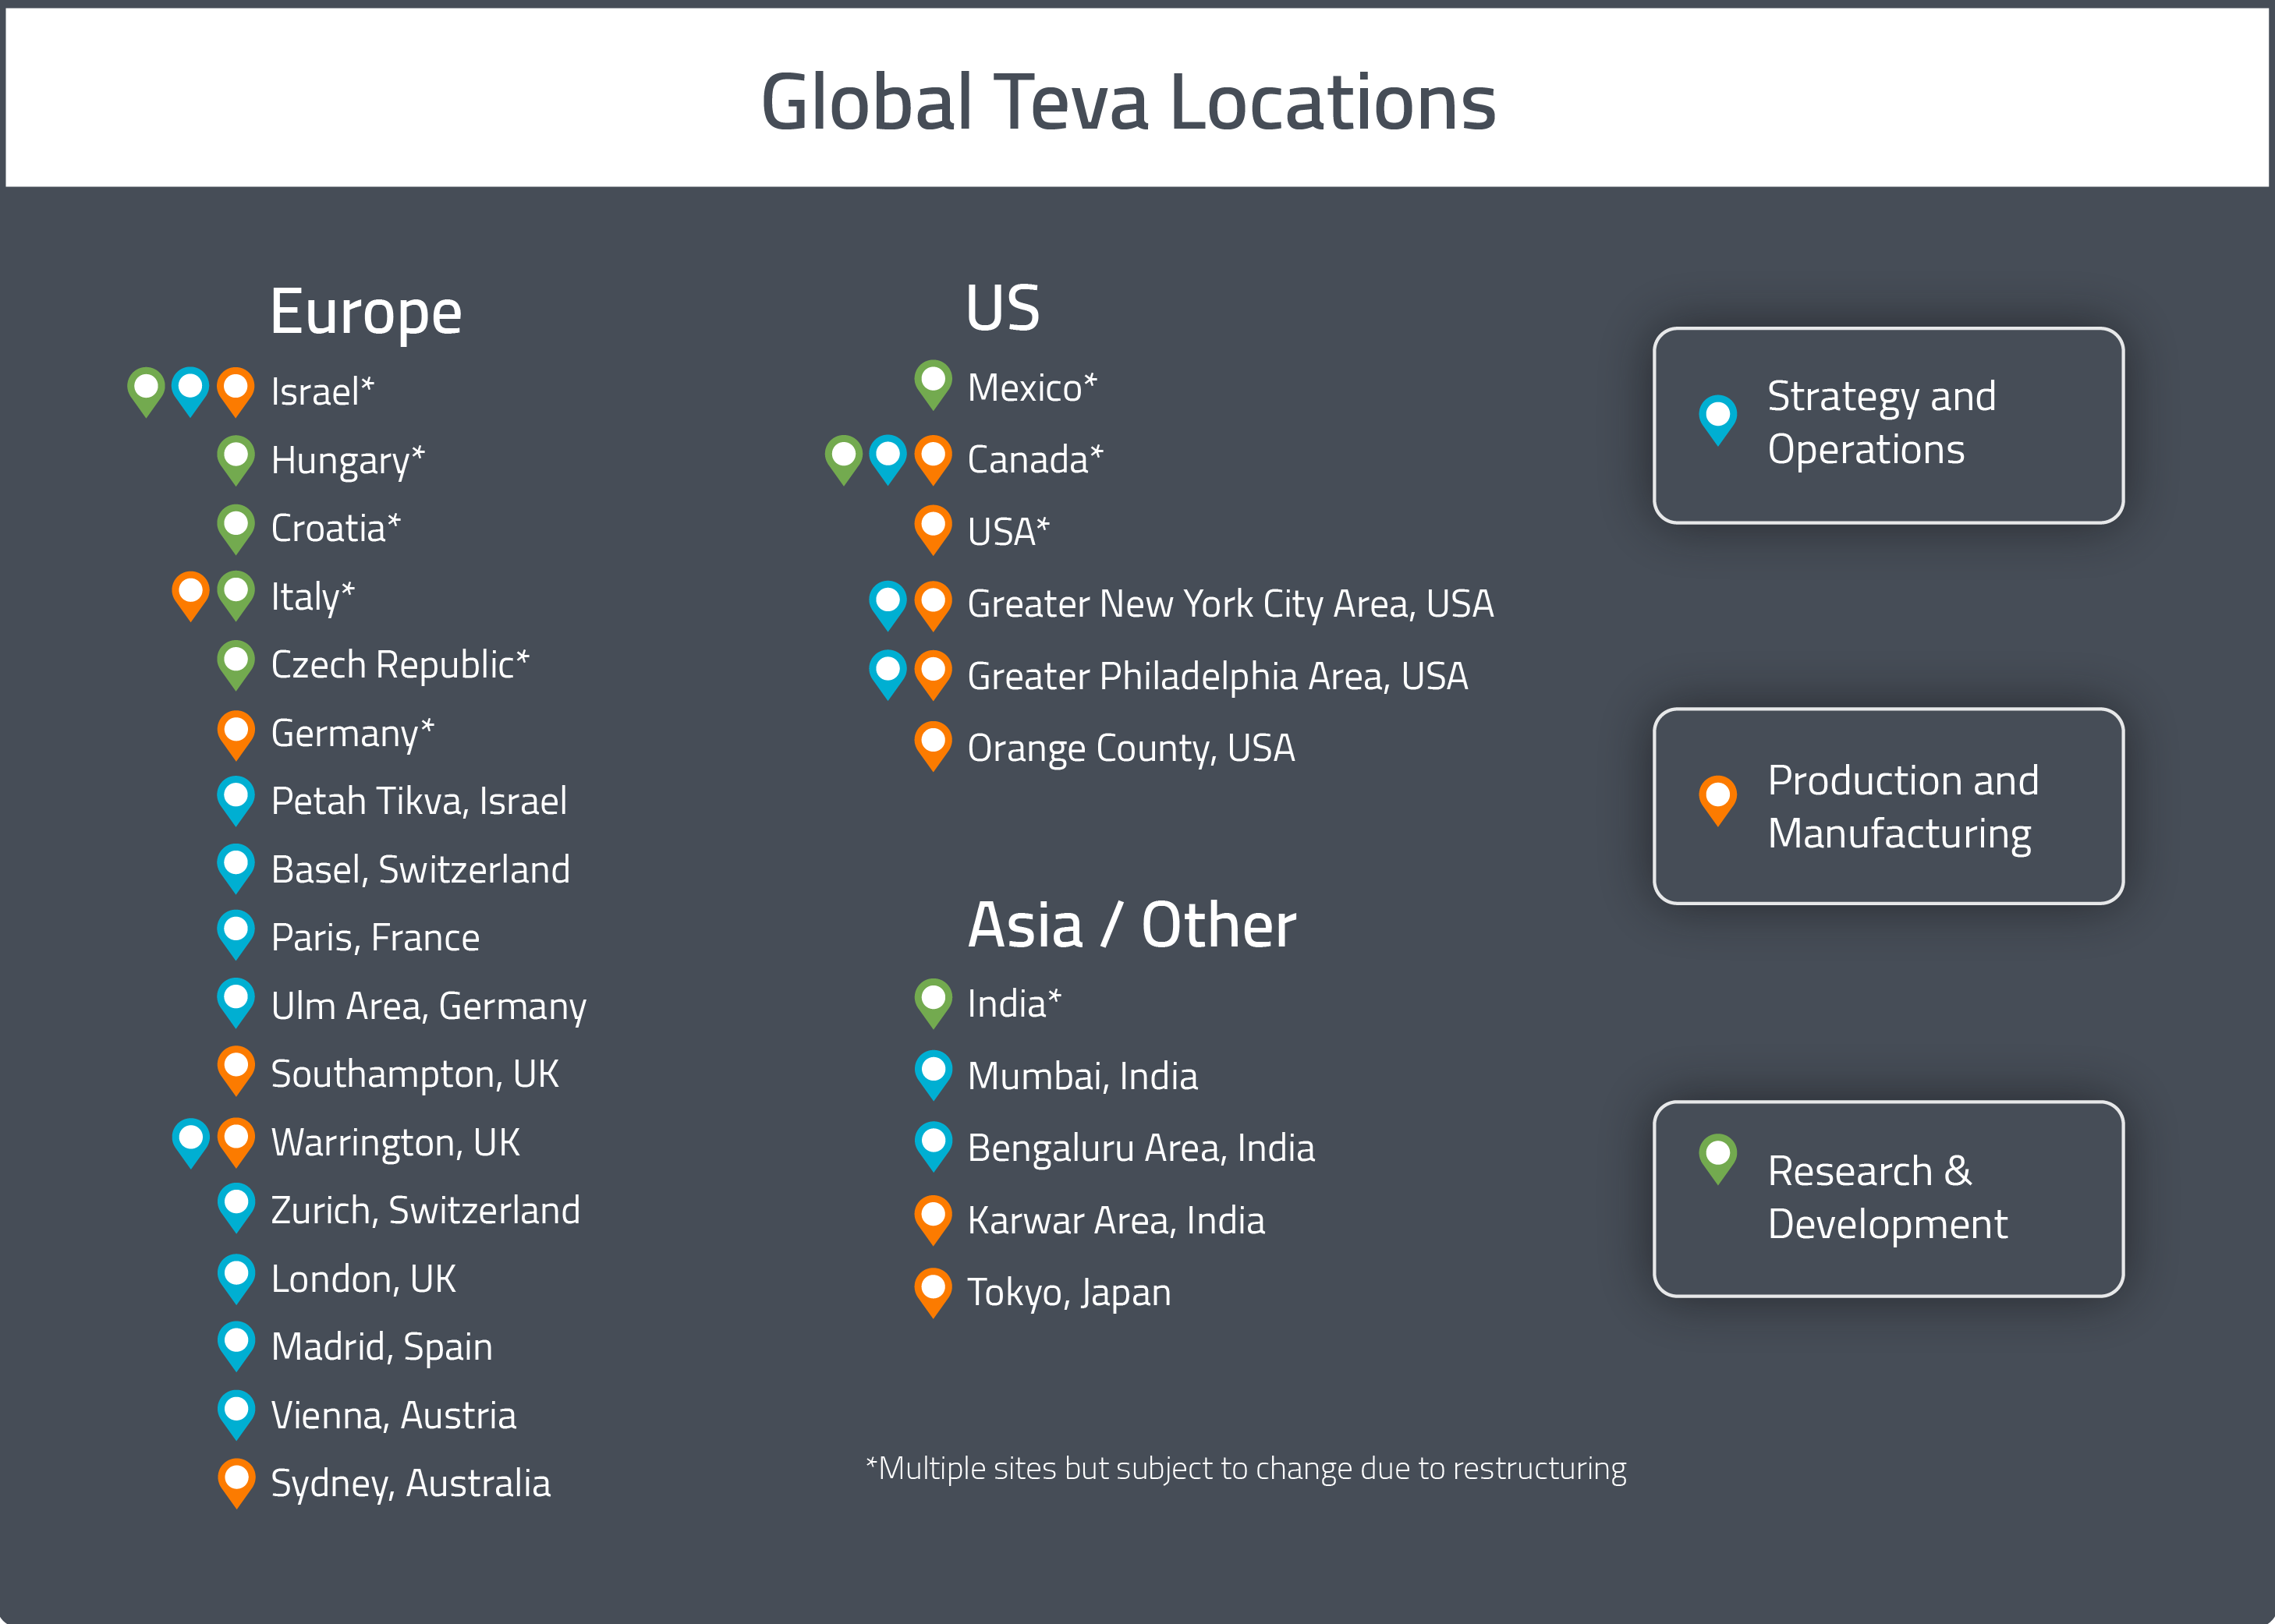Viewport: 2275px width, 1624px height.
Task: Click the orange pin beside USA*
Action: pos(934,530)
